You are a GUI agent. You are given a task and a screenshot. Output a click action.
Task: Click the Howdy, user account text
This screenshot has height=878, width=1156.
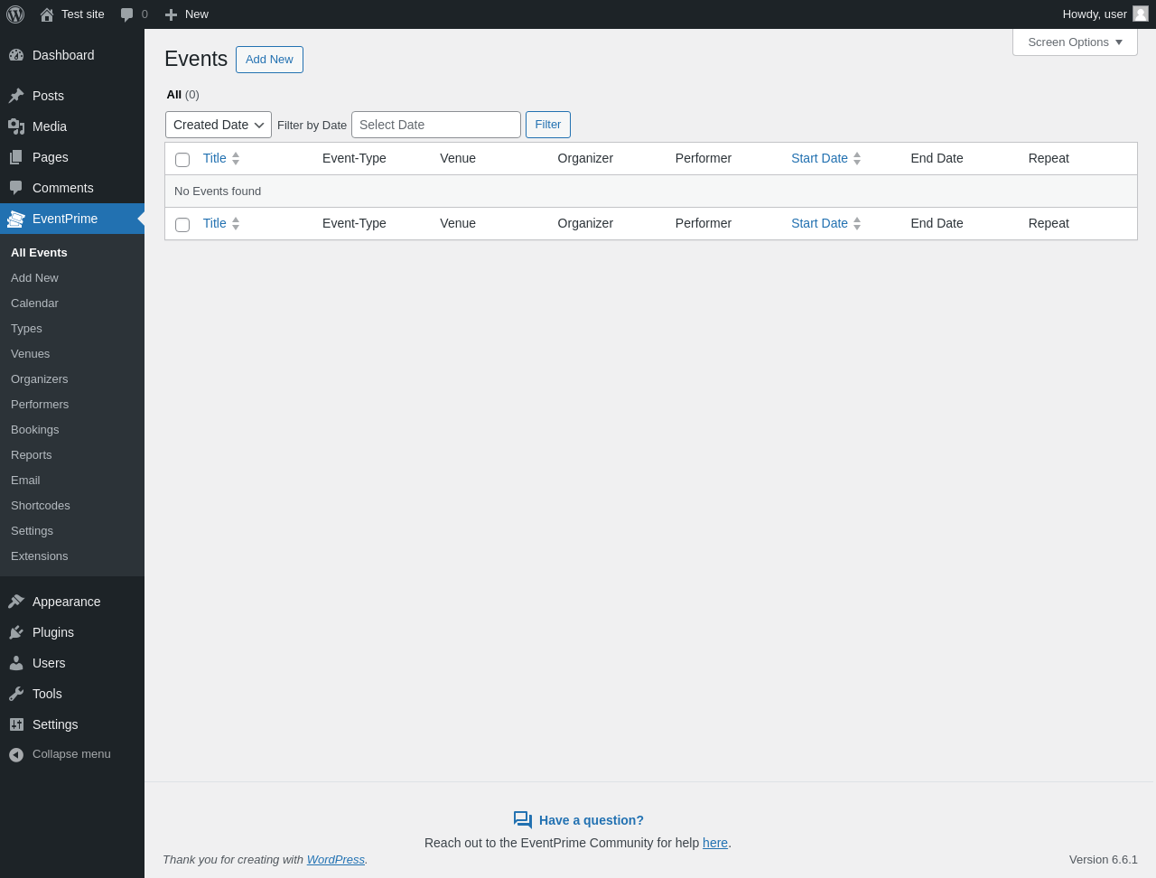[x=1095, y=14]
